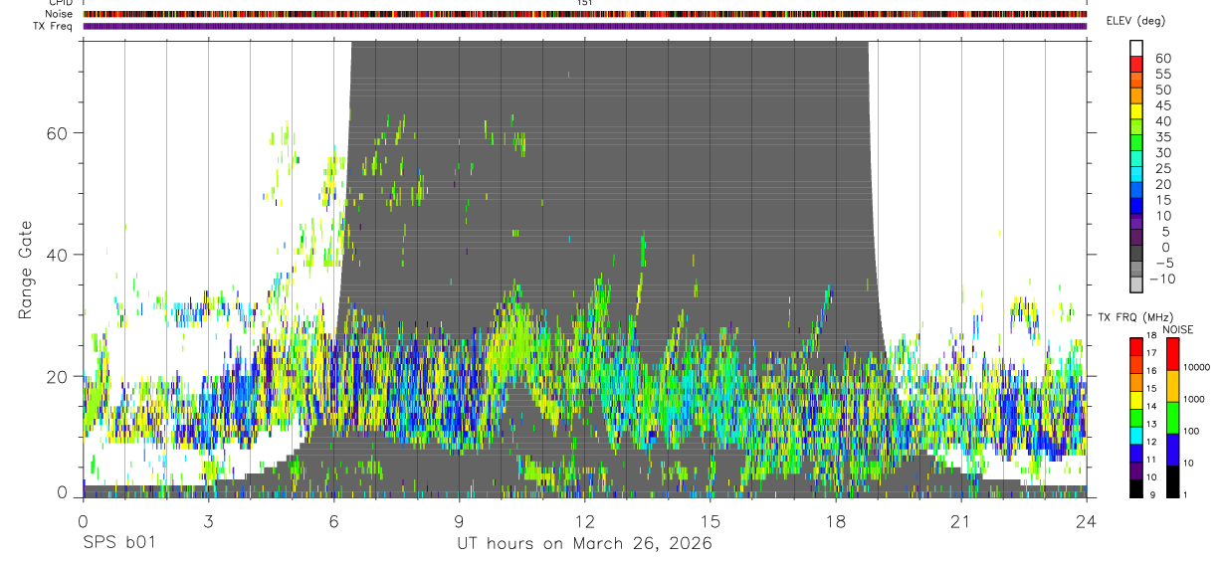Viewport: 1222px width, 564px height.
Task: Click the TX FRQ legend value 9
Action: pos(1150,494)
